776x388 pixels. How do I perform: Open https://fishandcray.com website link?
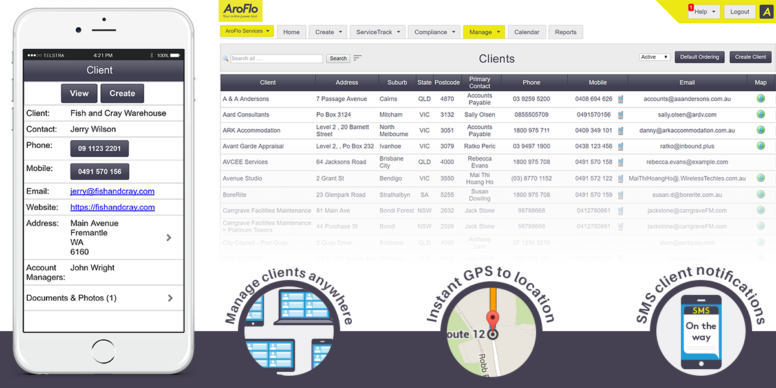(113, 208)
